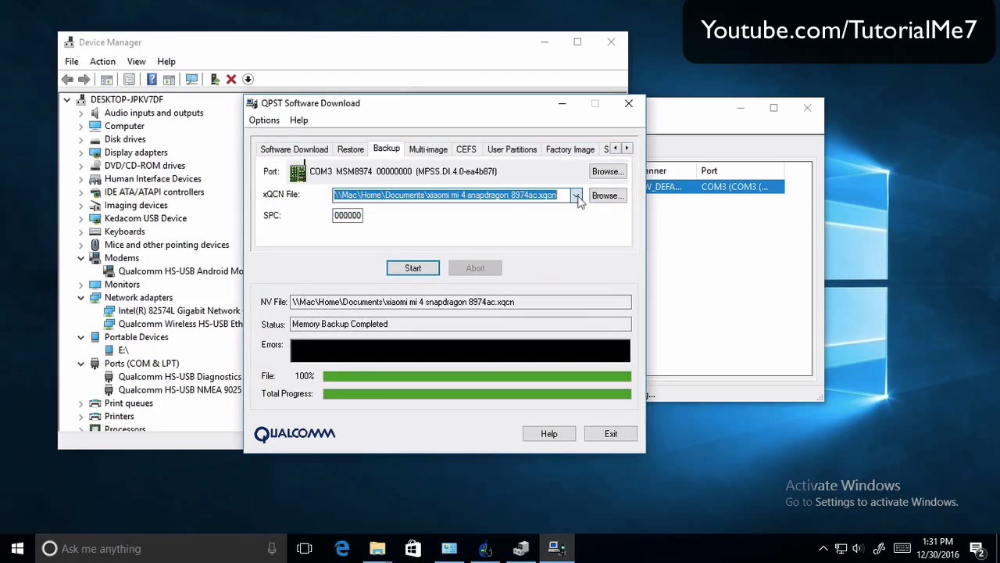Switch to the Multi-image tab
1000x563 pixels.
pyautogui.click(x=428, y=149)
